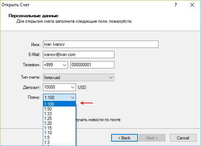This screenshot has height=146, width=201.
Task: Click the phone number field
Action: tap(92, 65)
